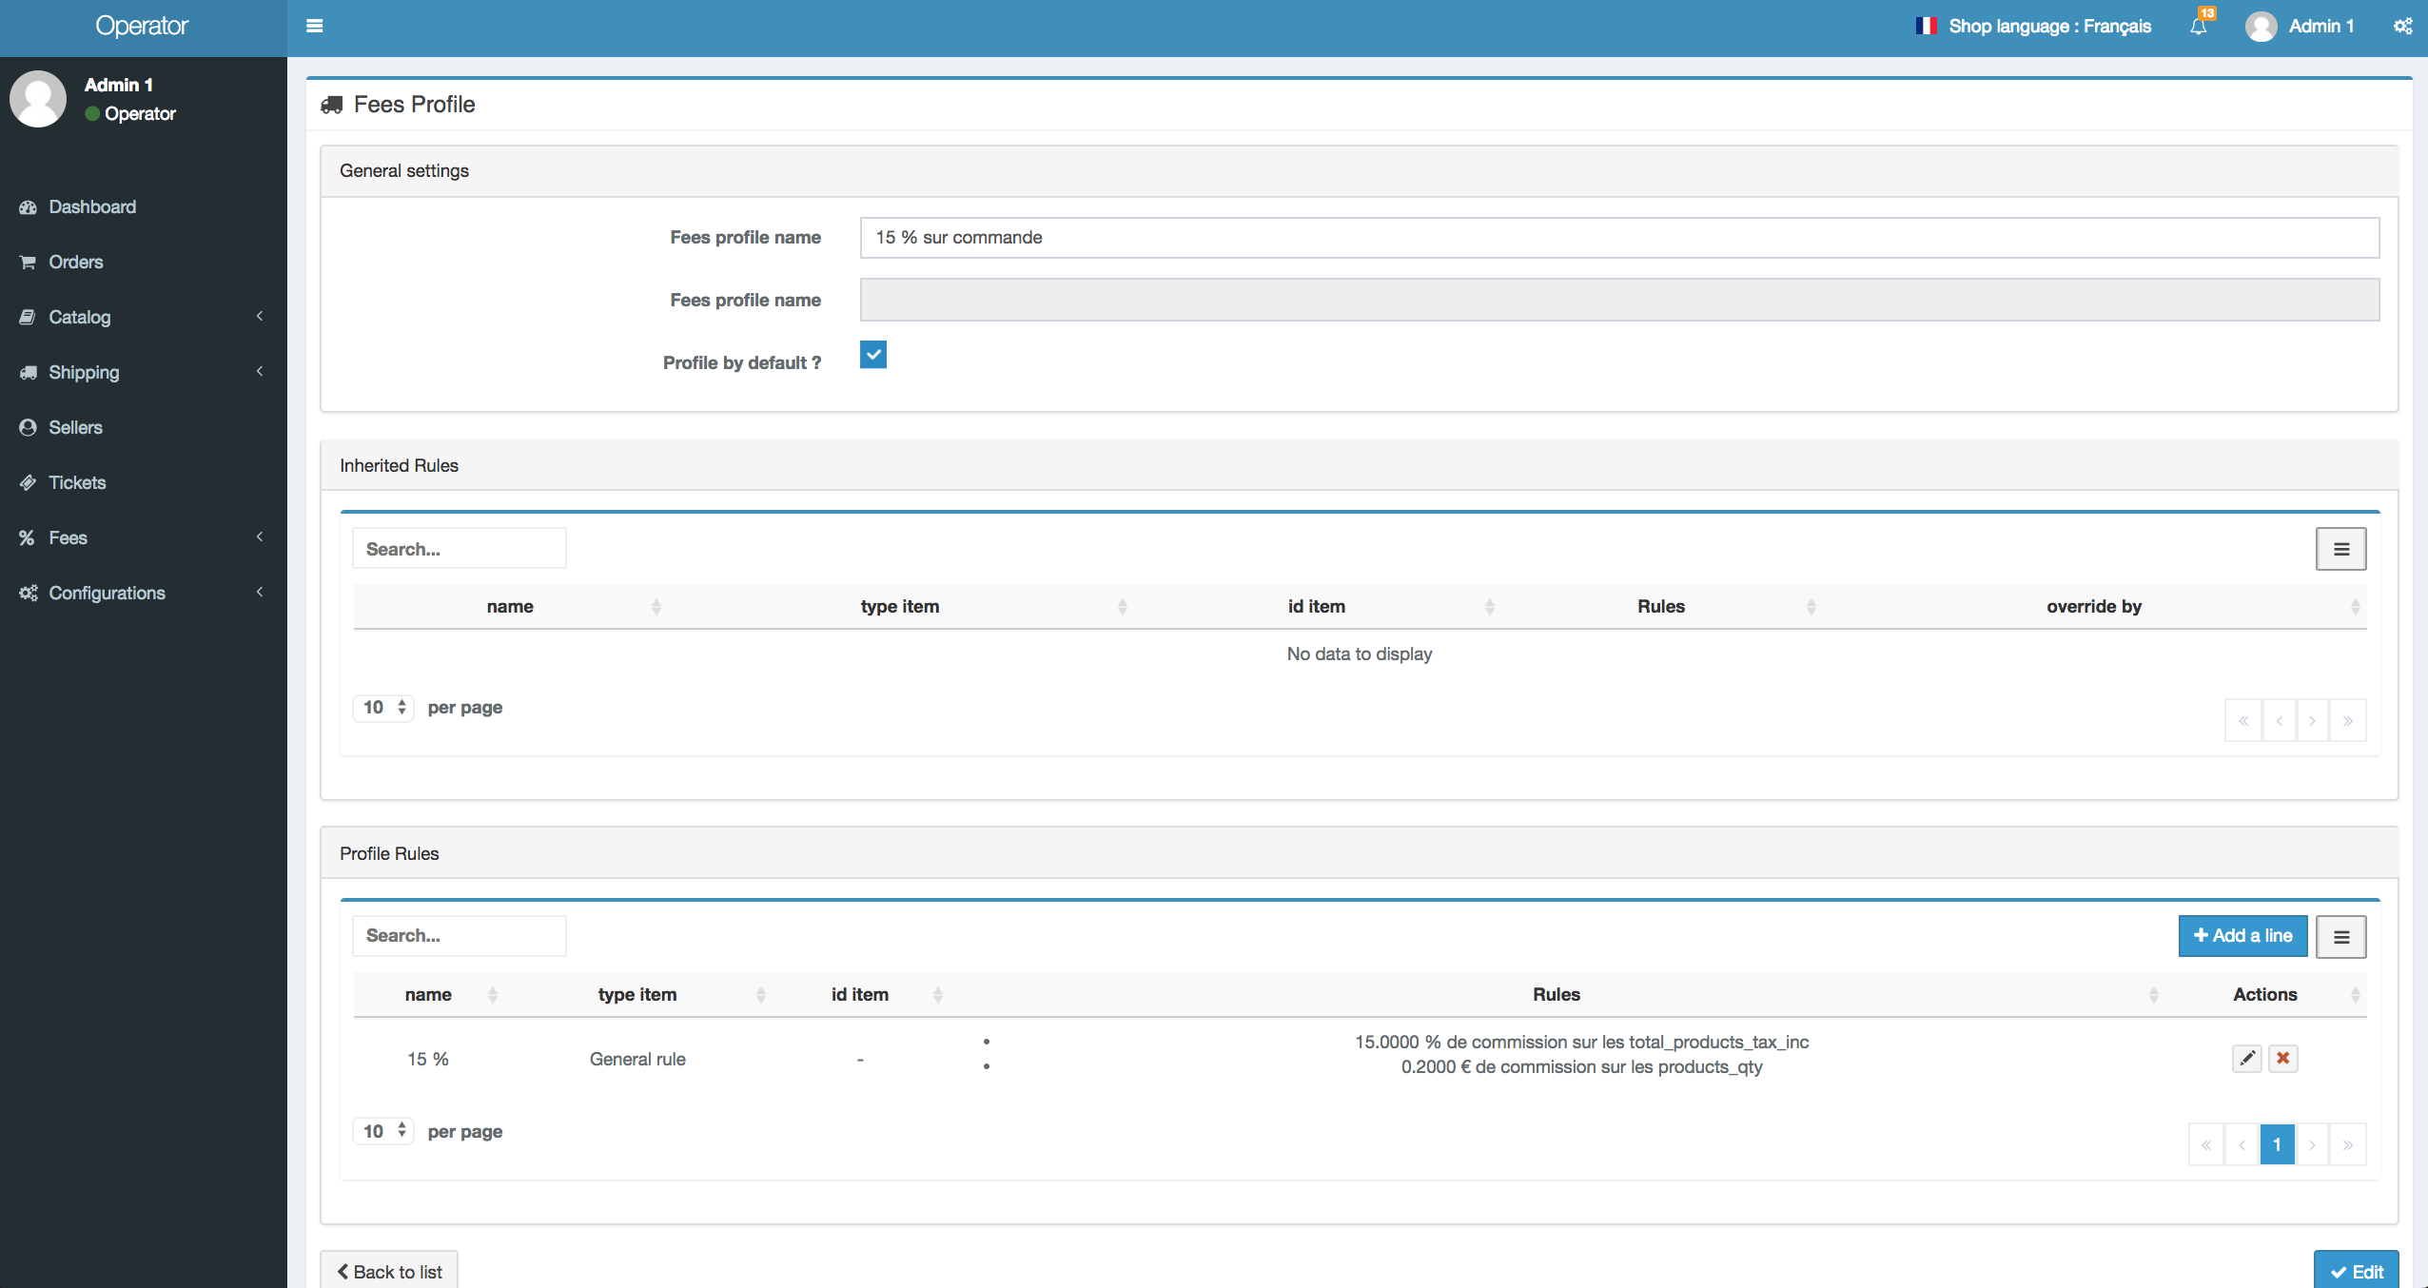Open Profile Rules table columns menu icon

(x=2340, y=937)
